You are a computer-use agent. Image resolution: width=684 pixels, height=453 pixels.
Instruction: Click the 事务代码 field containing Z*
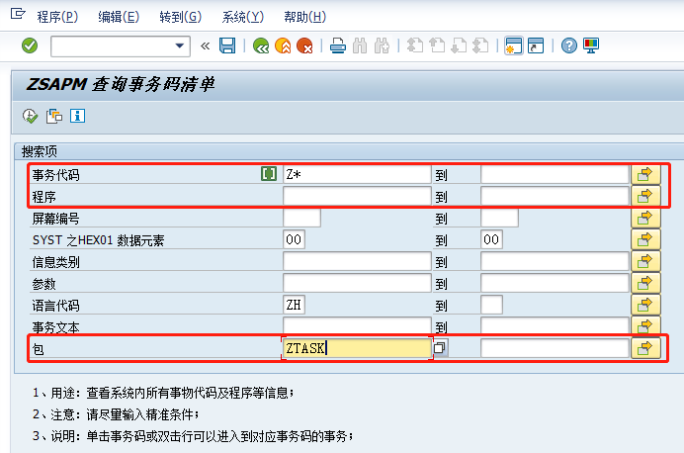point(357,174)
